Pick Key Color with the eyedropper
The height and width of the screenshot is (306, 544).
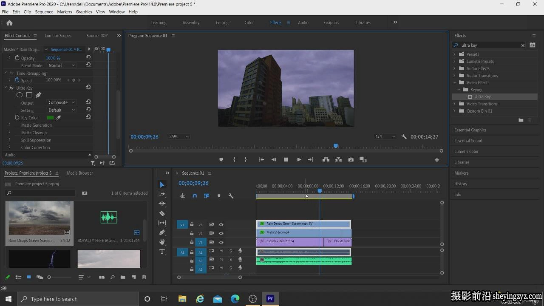(58, 118)
